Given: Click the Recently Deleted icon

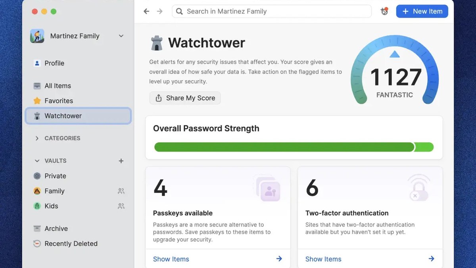Looking at the screenshot, I should pyautogui.click(x=37, y=244).
